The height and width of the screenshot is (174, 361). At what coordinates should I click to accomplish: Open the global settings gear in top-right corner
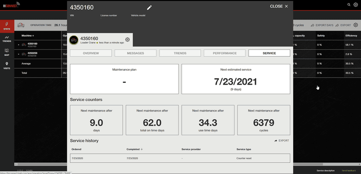coord(356,5)
